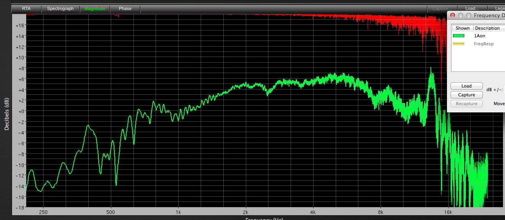This screenshot has width=505, height=220.
Task: Click the +16 label on the decibel axis
Action: pos(21,25)
